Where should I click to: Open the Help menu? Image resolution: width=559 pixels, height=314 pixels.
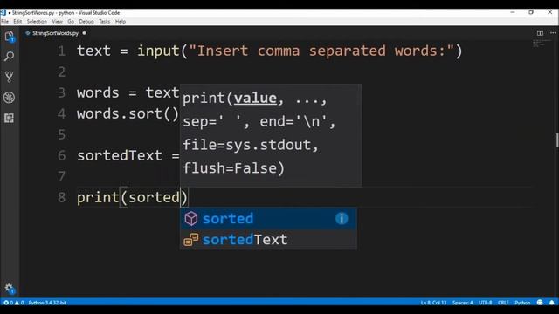[121, 21]
